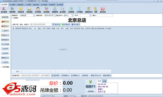This screenshot has height=97, width=163.
Task: Focus the 备注 input field at top
Action: click(105, 15)
